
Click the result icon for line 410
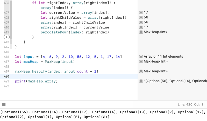[x=141, y=27]
